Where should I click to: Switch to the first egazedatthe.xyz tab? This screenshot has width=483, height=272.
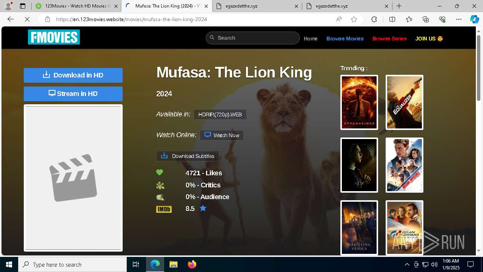point(257,6)
